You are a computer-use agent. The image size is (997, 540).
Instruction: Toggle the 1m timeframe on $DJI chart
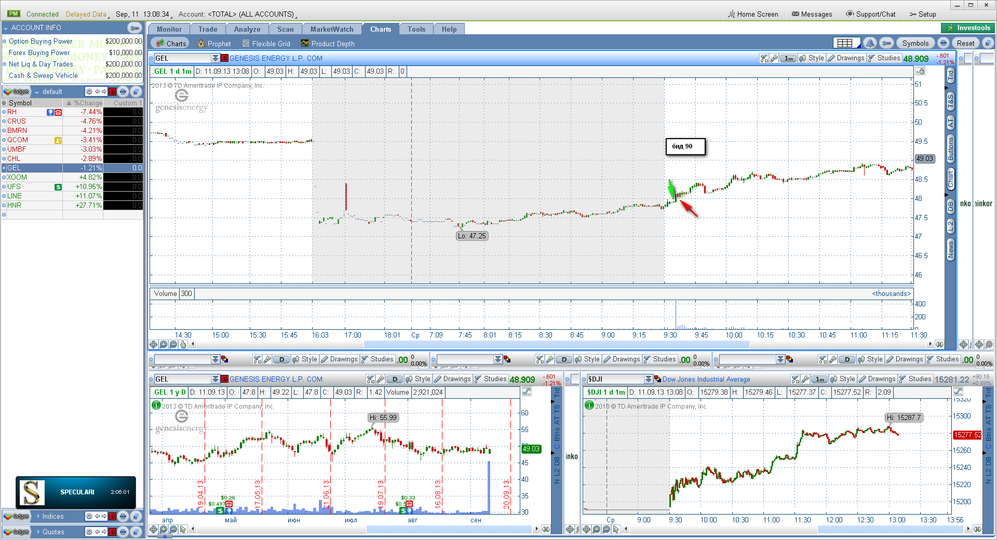820,379
